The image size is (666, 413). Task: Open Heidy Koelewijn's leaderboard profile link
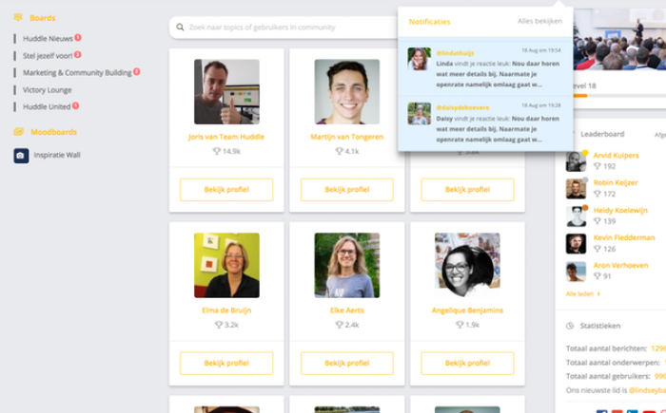click(x=620, y=211)
